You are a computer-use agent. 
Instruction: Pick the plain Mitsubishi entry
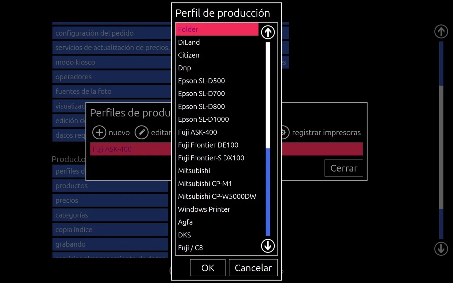[217, 171]
